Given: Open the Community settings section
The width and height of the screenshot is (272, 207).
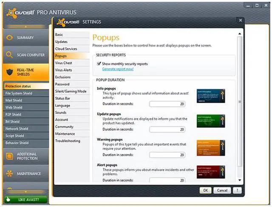Looking at the screenshot, I should (x=72, y=126).
